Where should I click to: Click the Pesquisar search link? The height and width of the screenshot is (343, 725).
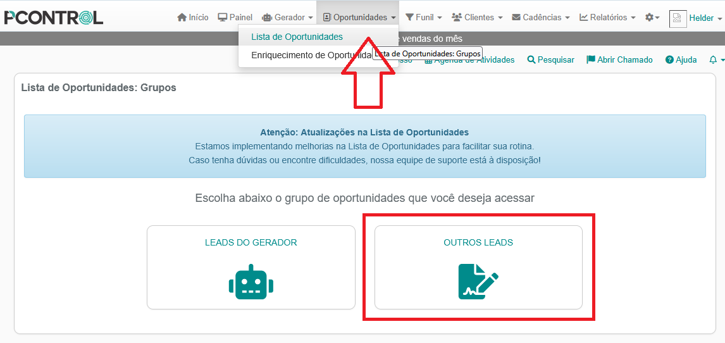550,59
